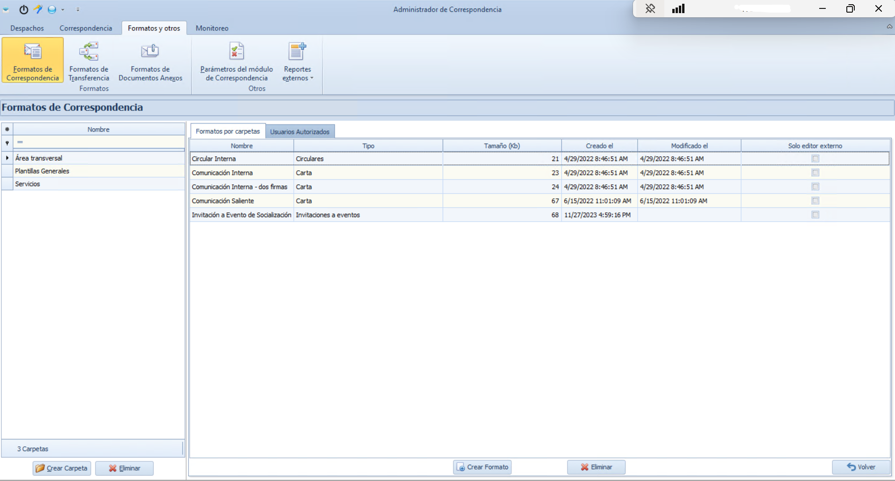
Task: Open the Reportes externos dropdown arrow
Action: click(x=311, y=78)
